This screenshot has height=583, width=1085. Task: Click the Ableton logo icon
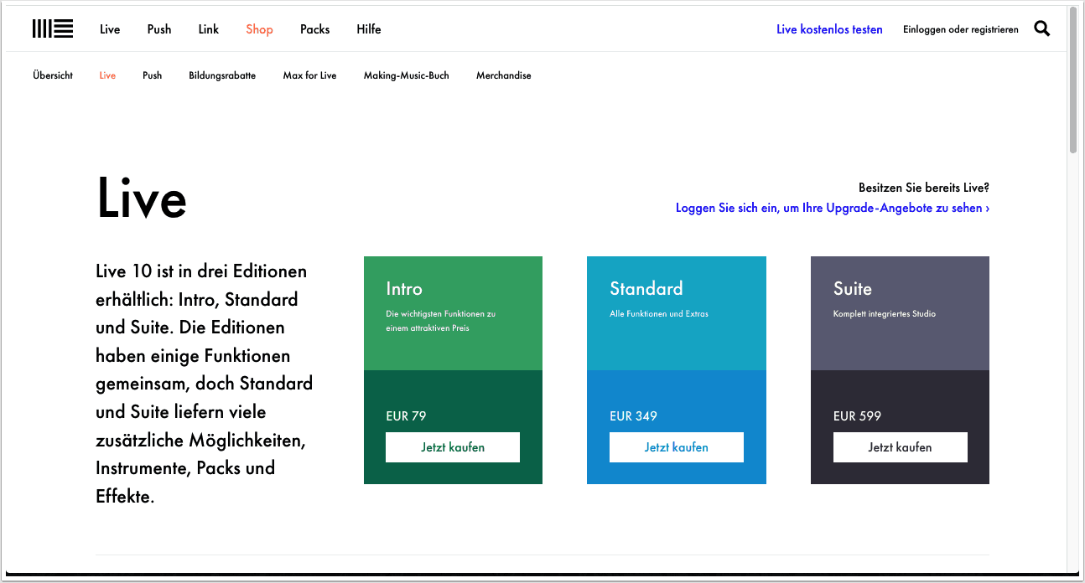[53, 28]
